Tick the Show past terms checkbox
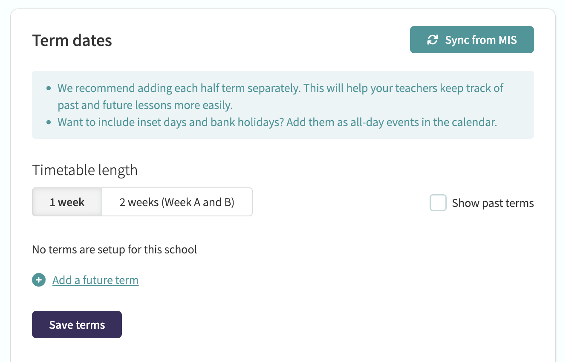566x362 pixels. tap(438, 203)
